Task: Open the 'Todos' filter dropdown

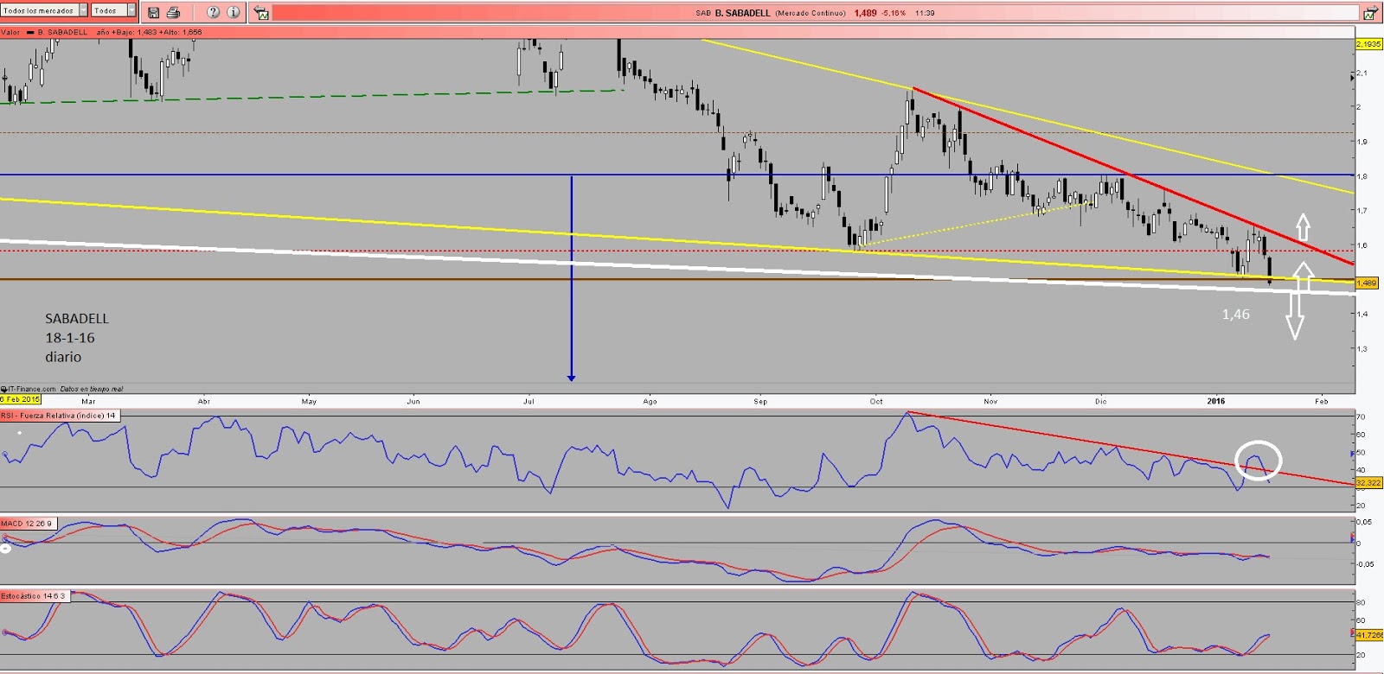Action: coord(114,10)
